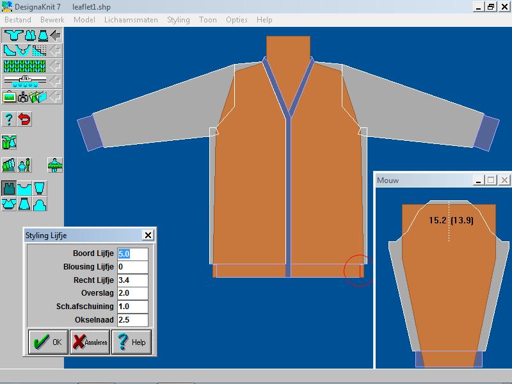
Task: Close the Styling Lijfje dialog
Action: click(x=148, y=236)
